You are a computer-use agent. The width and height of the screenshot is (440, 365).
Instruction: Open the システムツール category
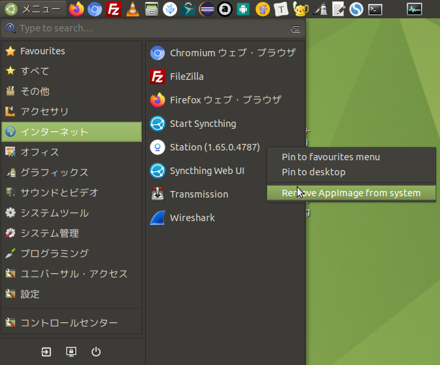tap(54, 213)
